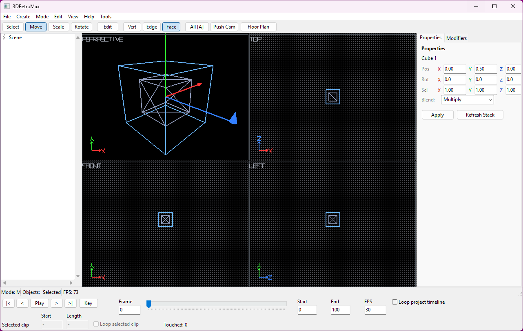Viewport: 523px width, 331px height.
Task: Switch to Edge sub-object mode
Action: pyautogui.click(x=152, y=27)
